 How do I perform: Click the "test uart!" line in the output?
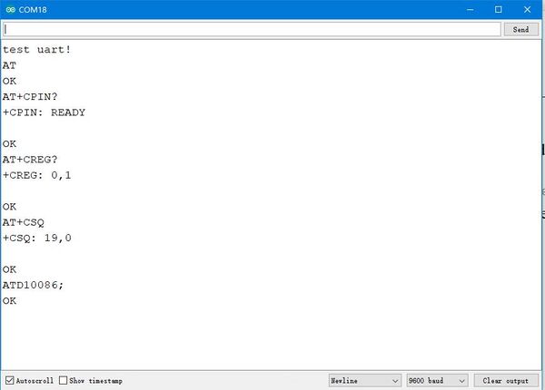tap(37, 49)
